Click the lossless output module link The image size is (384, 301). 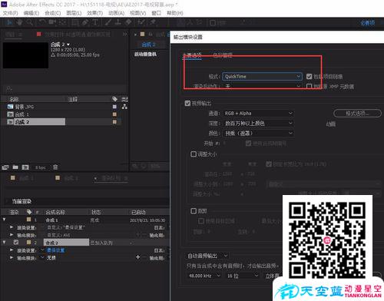(x=51, y=258)
